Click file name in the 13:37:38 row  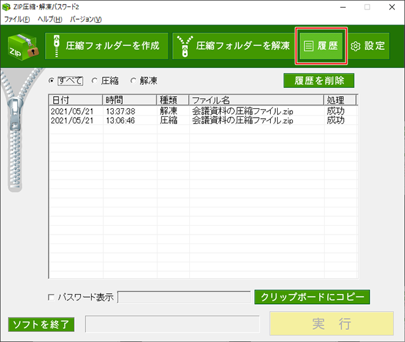point(242,111)
